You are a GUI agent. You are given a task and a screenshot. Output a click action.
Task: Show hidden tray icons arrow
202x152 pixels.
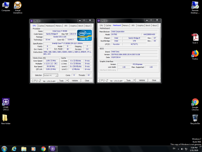[x=178, y=149]
